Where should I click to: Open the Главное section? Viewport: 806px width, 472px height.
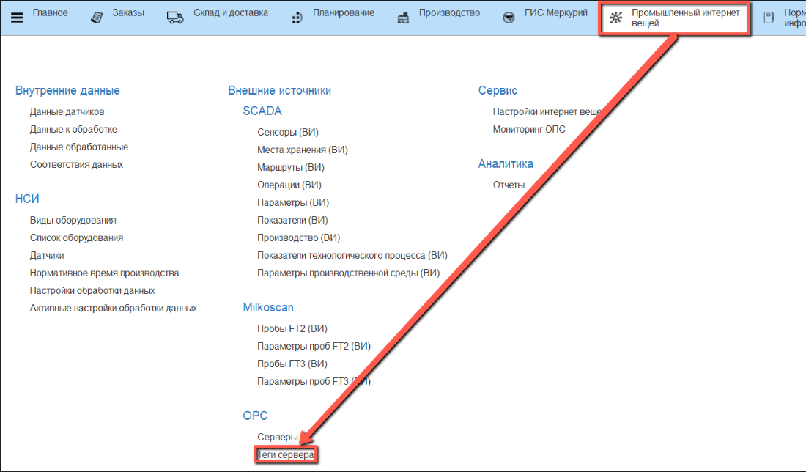click(x=51, y=13)
